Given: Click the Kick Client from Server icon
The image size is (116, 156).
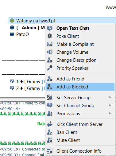Looking at the screenshot, I should tap(50, 124).
